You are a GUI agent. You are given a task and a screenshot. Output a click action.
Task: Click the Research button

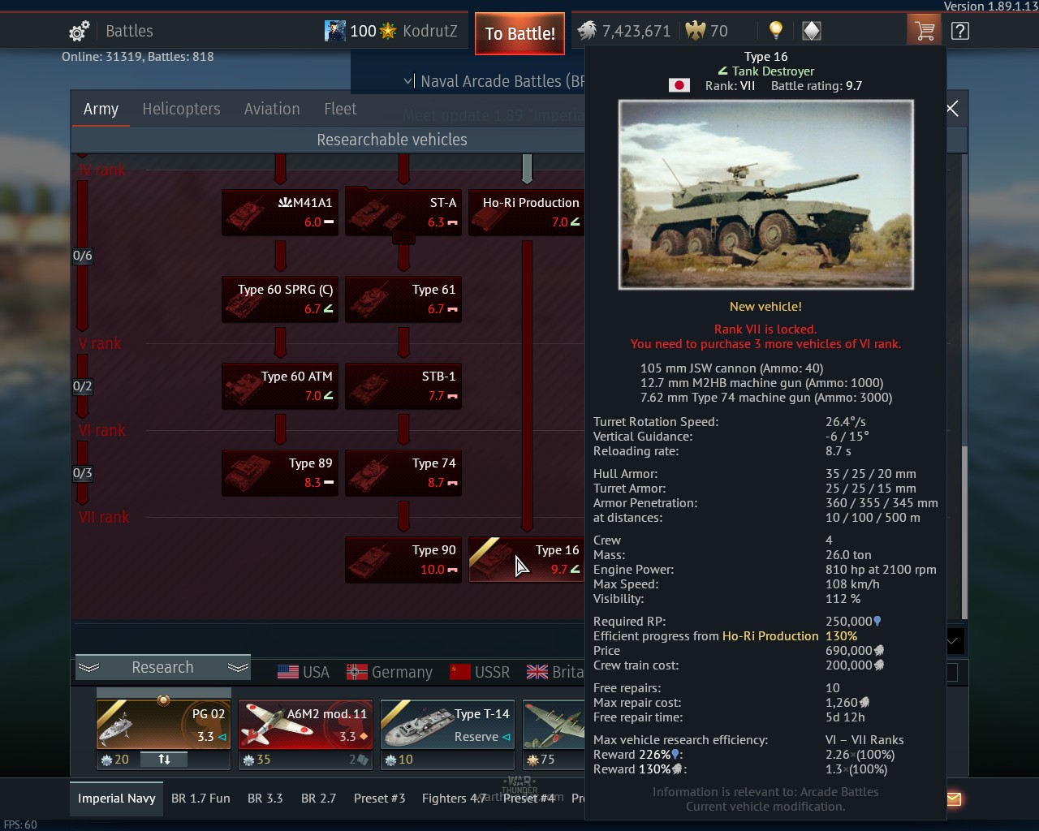point(162,667)
